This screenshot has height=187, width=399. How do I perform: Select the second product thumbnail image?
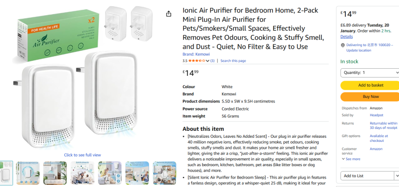click(x=27, y=173)
